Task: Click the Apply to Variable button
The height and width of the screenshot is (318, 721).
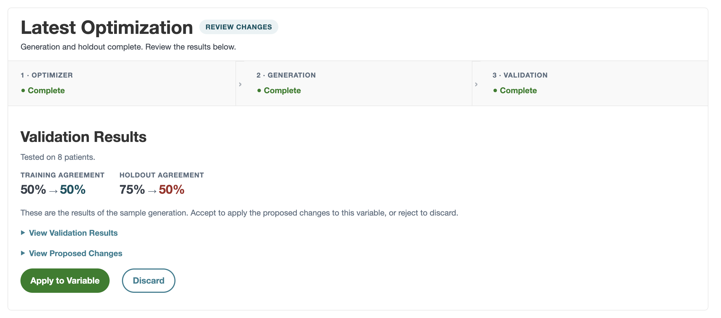Action: (x=65, y=280)
